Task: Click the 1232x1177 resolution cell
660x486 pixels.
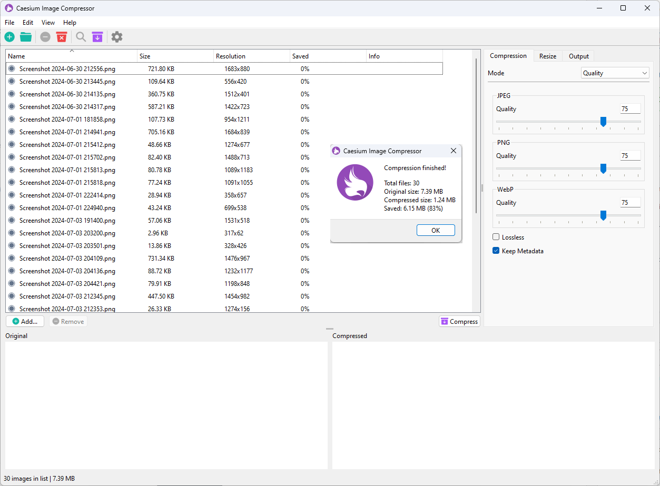Action: click(239, 271)
